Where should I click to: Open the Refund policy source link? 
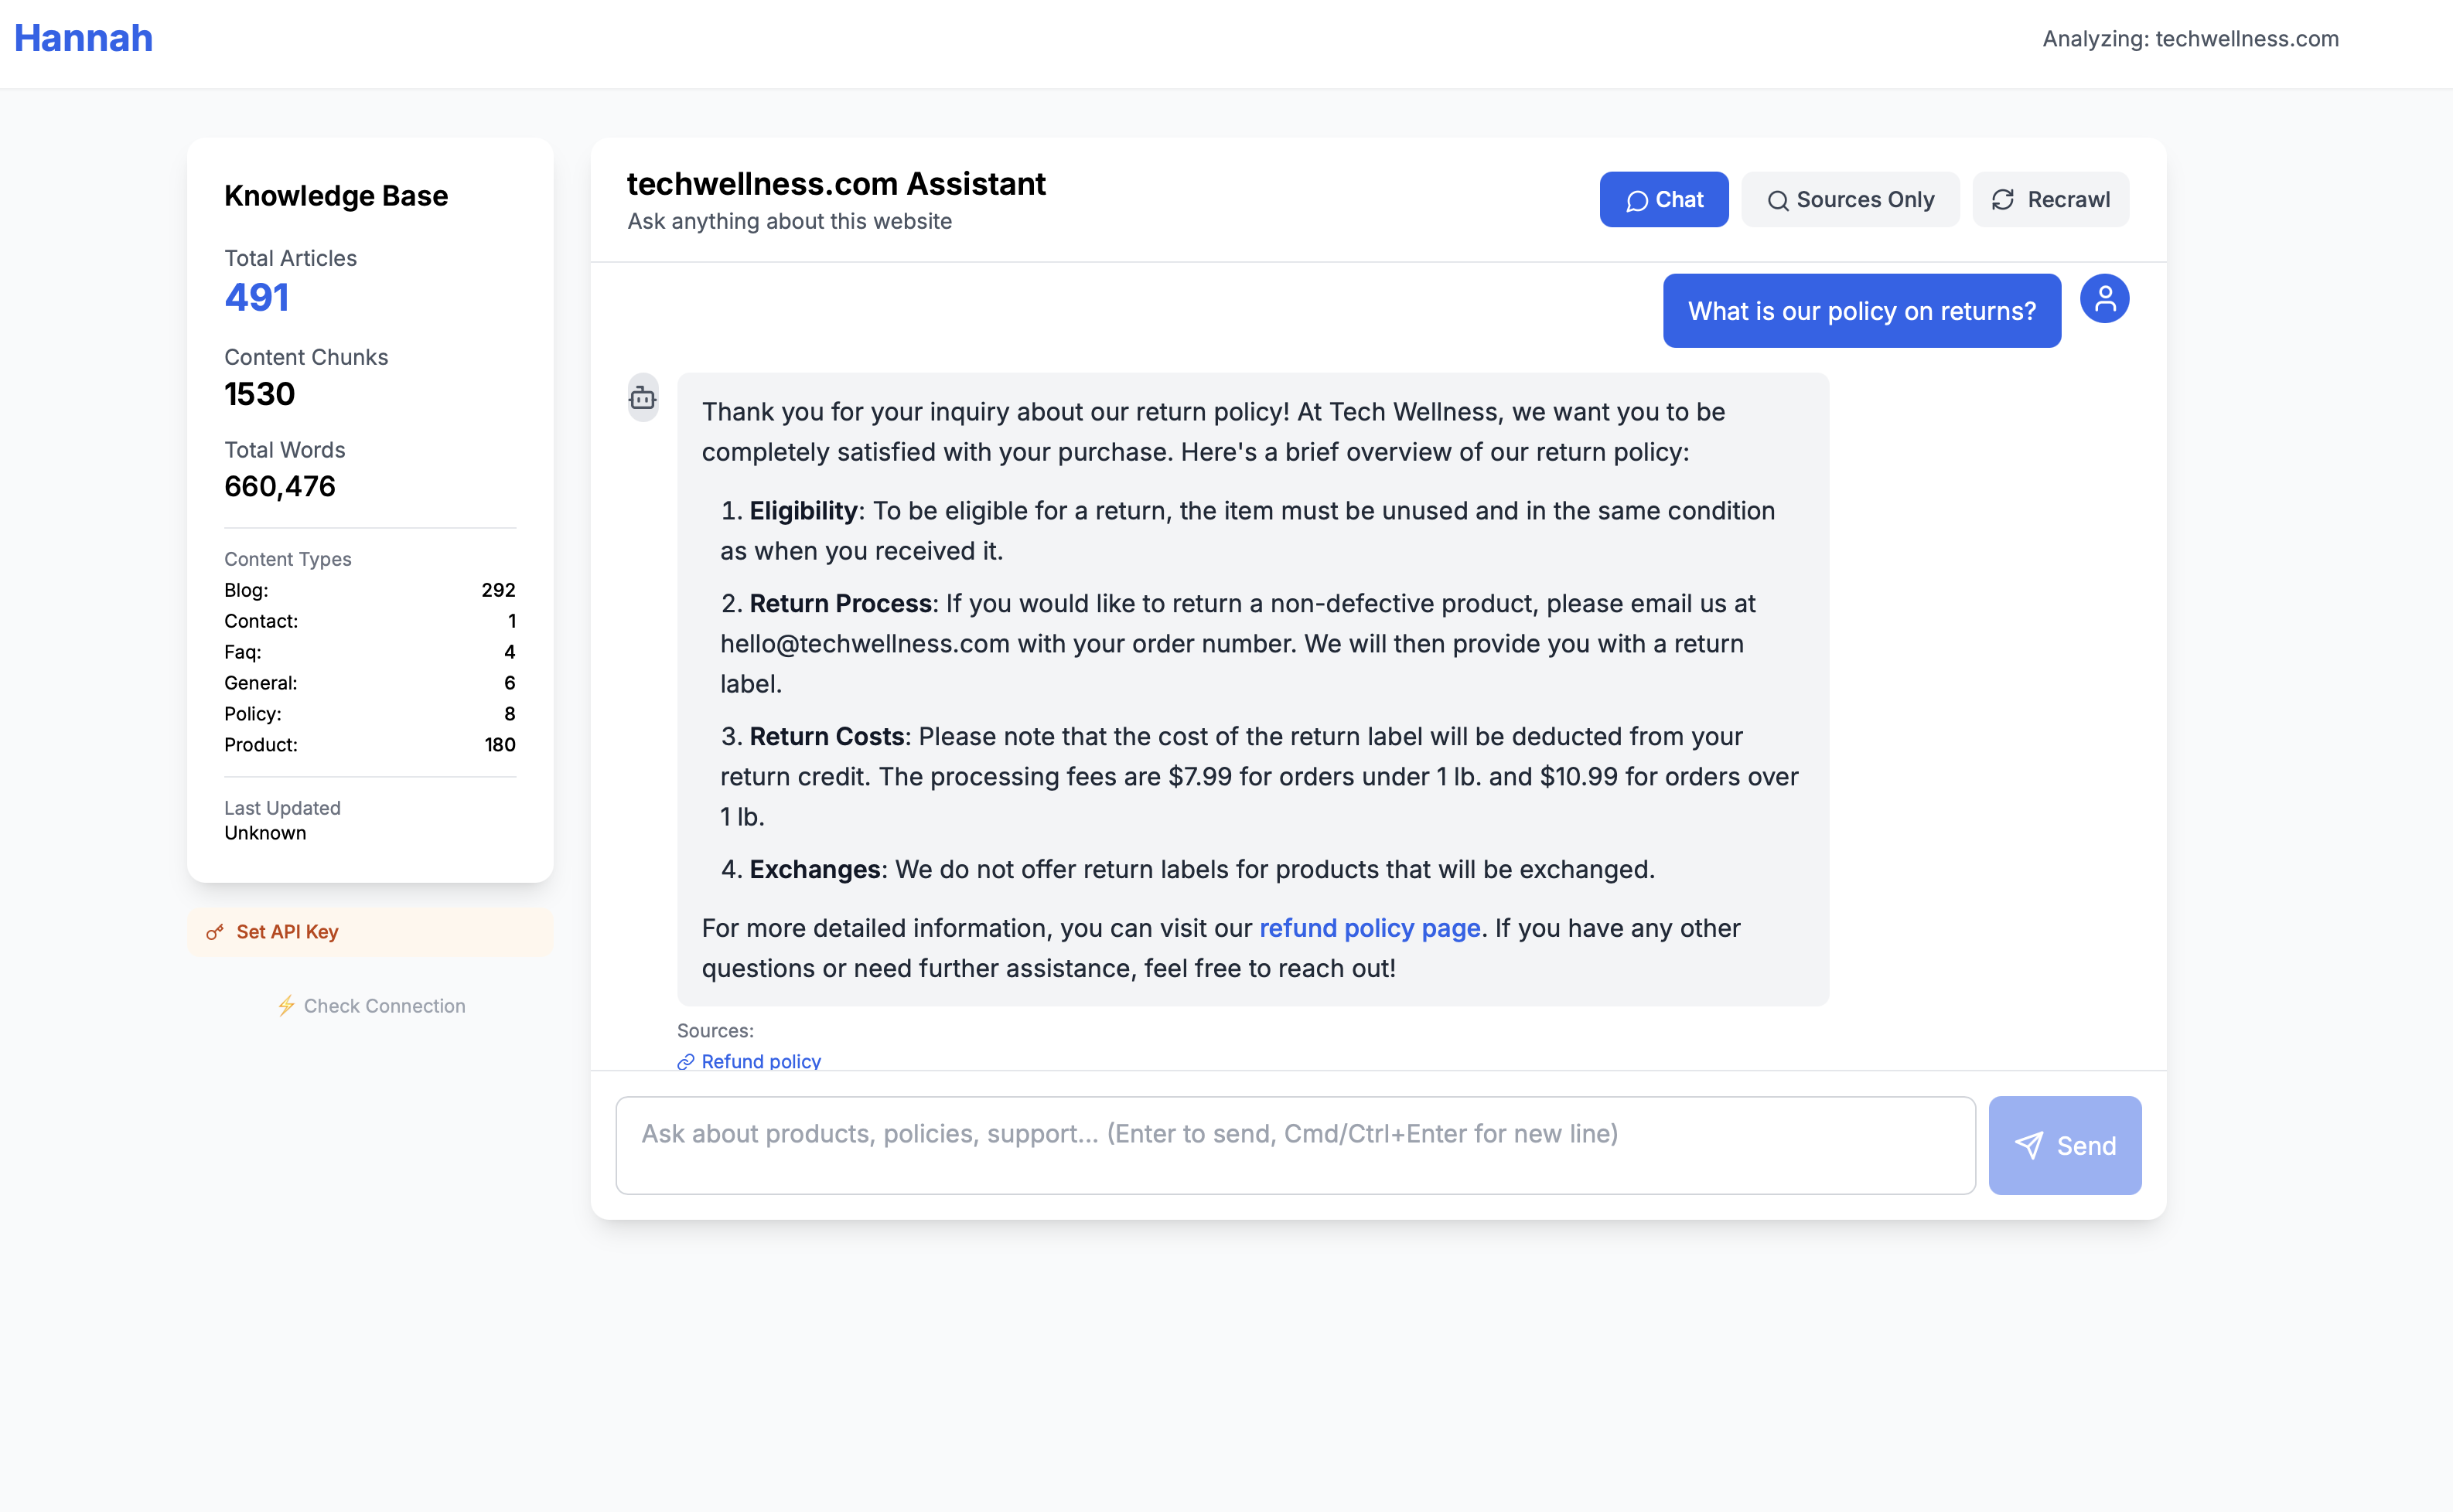[x=761, y=1062]
